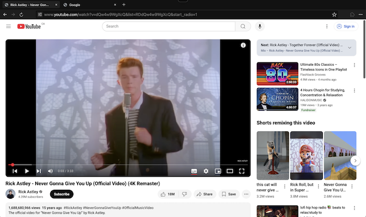The image size is (366, 217).
Task: Close the Google browser tab
Action: (x=115, y=5)
